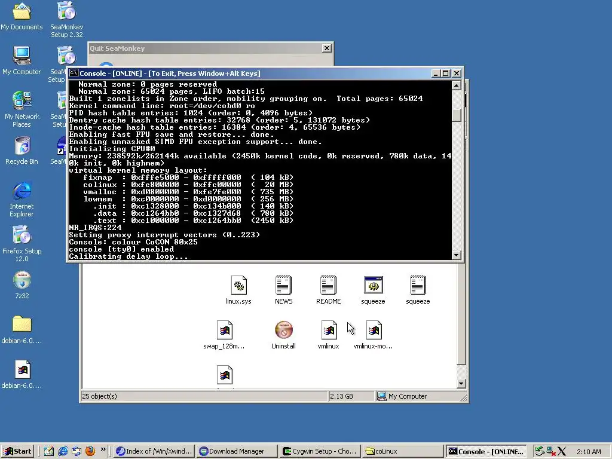Click the Console scrollbar down arrow
612x459 pixels.
pos(456,255)
